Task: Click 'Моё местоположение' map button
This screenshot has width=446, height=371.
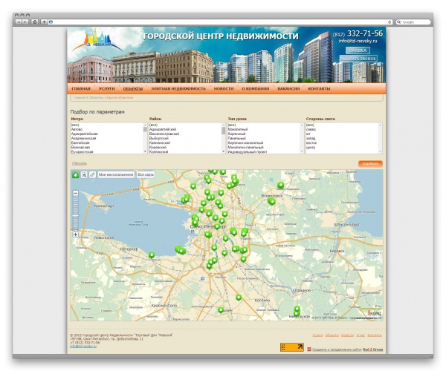Action: [116, 174]
